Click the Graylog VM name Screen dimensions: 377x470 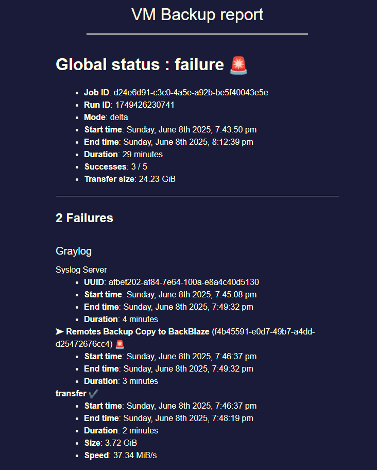(x=74, y=251)
